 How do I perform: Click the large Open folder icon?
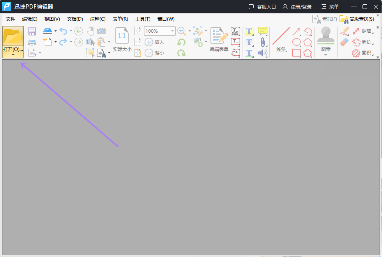click(13, 36)
